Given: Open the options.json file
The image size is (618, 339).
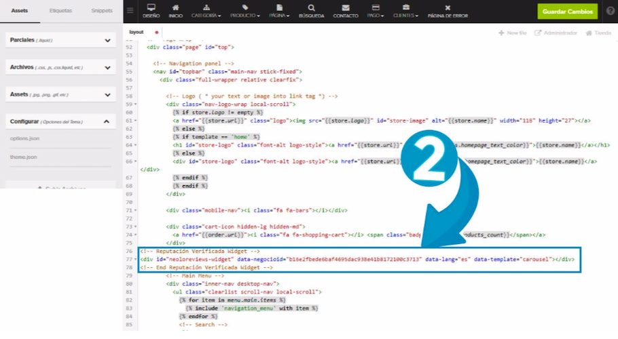Looking at the screenshot, I should click(x=24, y=138).
